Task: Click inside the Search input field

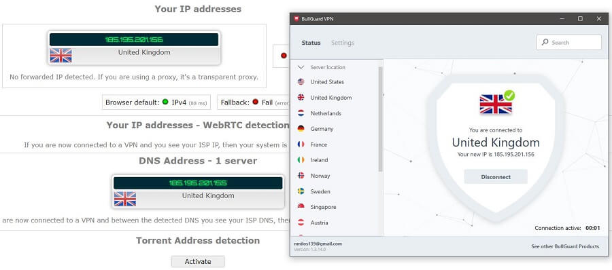Action: click(x=568, y=42)
